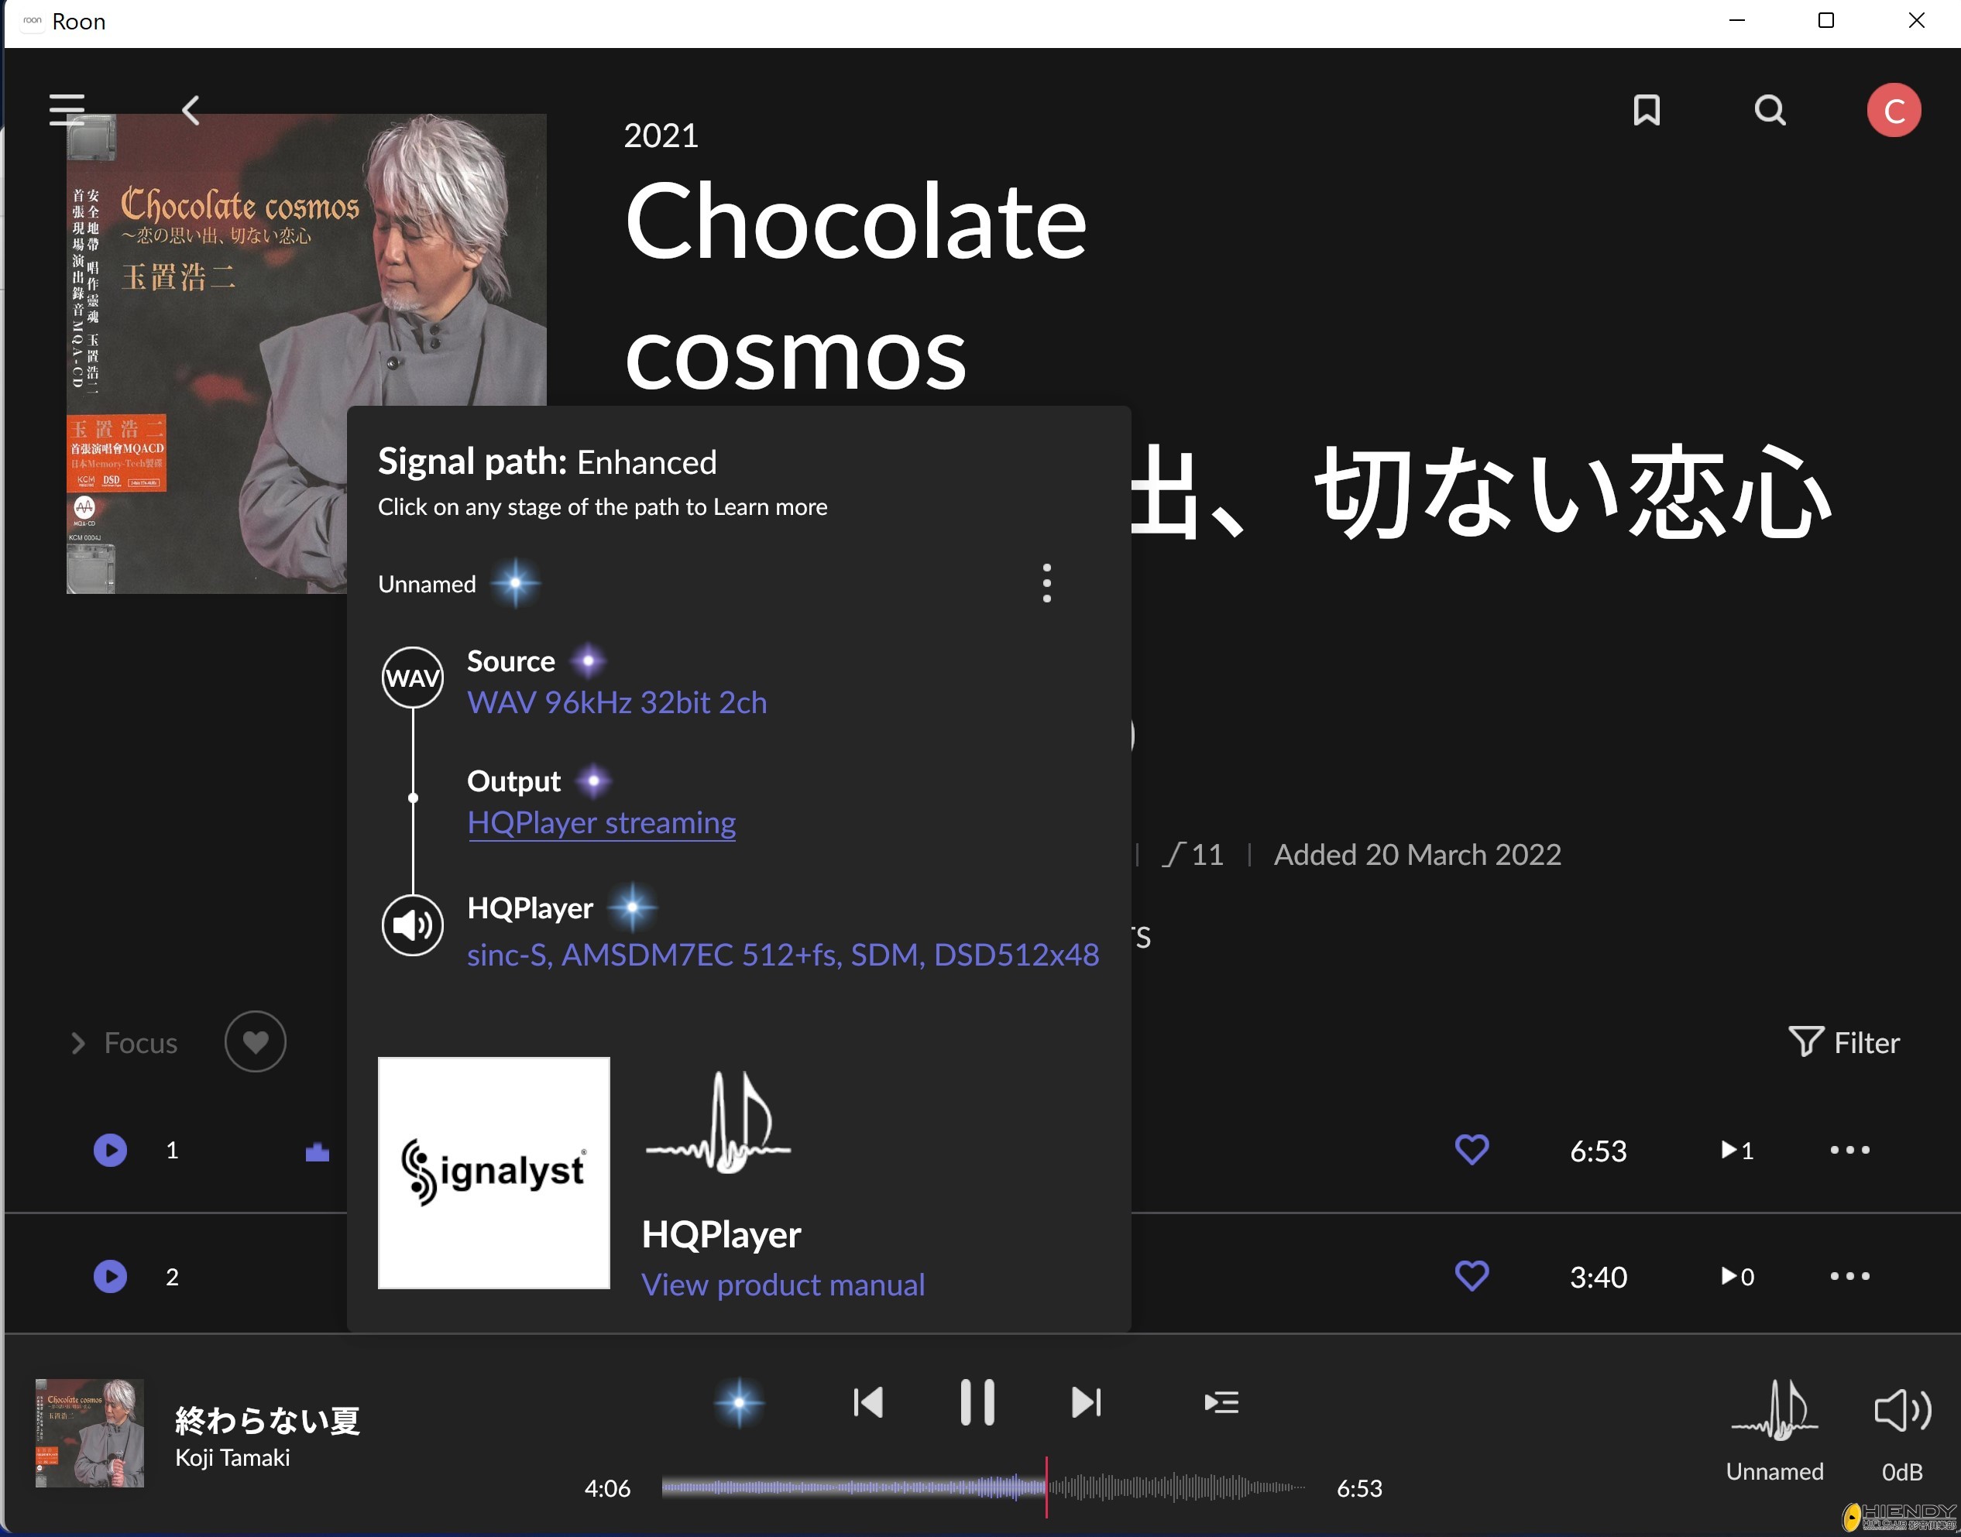Click the 2021 release year
The height and width of the screenshot is (1537, 1961).
[x=661, y=135]
